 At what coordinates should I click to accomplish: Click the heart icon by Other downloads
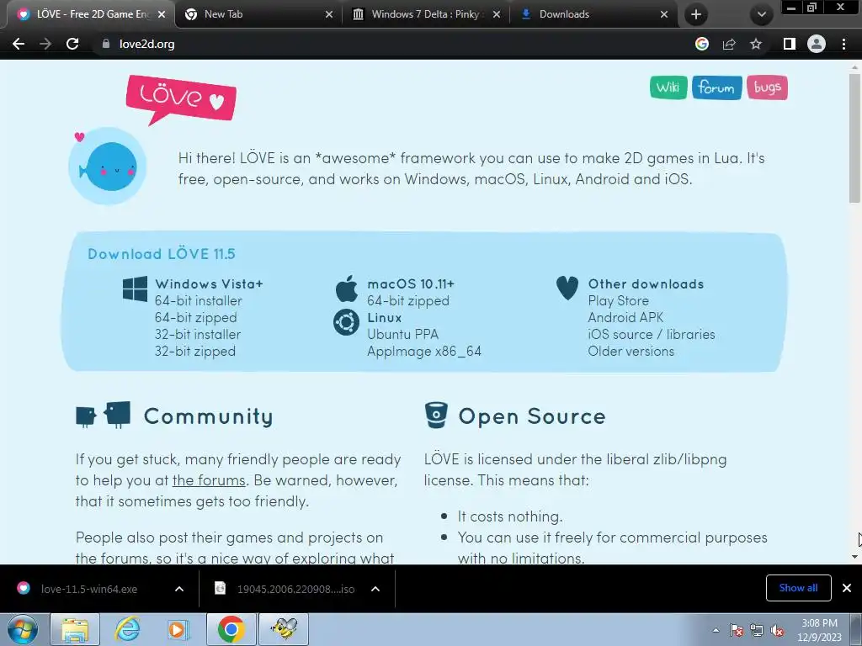pyautogui.click(x=567, y=289)
